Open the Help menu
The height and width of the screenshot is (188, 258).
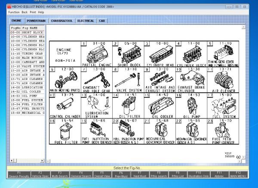(x=41, y=12)
